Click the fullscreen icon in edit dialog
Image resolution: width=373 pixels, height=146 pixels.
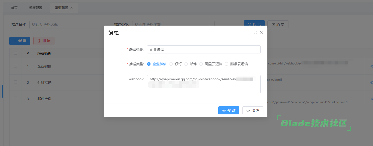click(255, 32)
